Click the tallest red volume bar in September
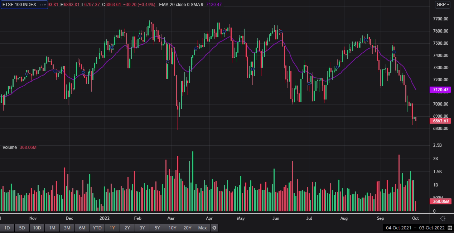454x233 pixels. (x=399, y=183)
